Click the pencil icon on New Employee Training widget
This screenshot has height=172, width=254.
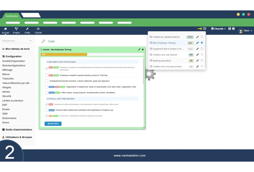pos(139,49)
